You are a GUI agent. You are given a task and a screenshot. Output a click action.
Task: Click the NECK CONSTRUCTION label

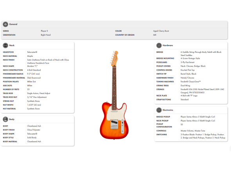tap(13, 70)
